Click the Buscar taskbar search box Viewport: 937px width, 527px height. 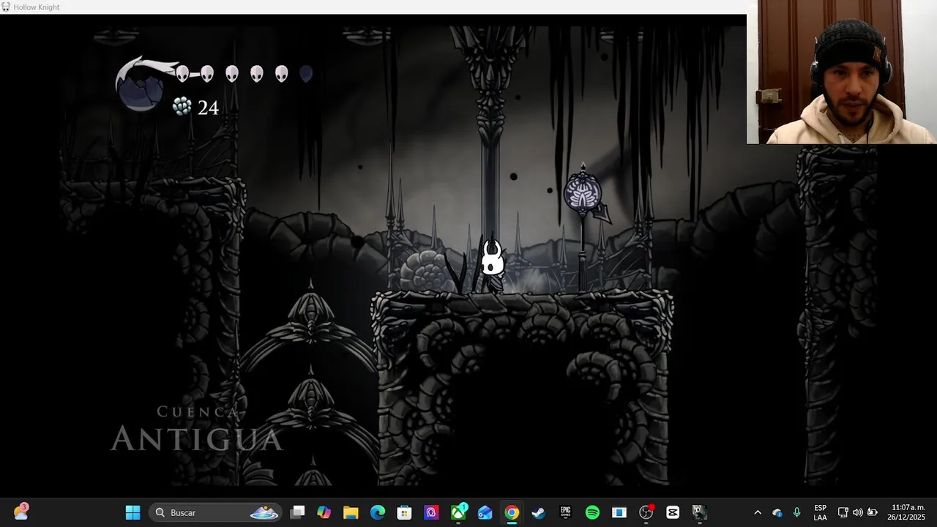point(215,512)
